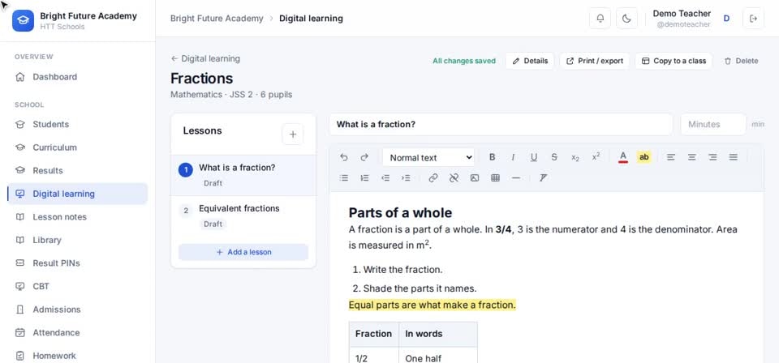Insert a link with the chain icon

click(433, 178)
